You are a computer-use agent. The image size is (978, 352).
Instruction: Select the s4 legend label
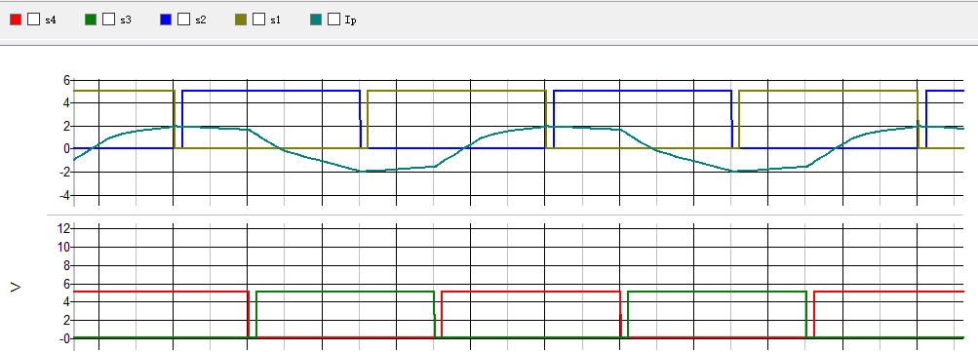[x=51, y=20]
